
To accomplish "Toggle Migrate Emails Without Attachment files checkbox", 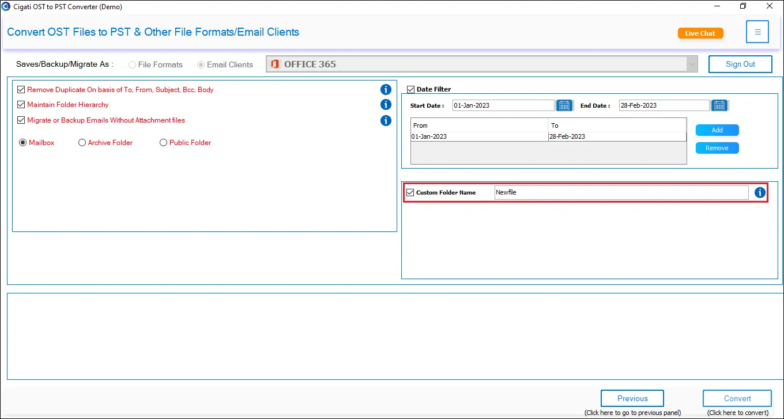I will pos(21,120).
